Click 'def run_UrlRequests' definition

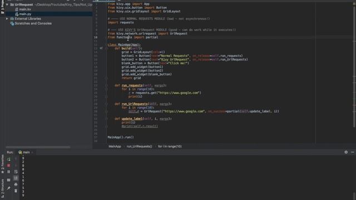pyautogui.click(x=143, y=104)
